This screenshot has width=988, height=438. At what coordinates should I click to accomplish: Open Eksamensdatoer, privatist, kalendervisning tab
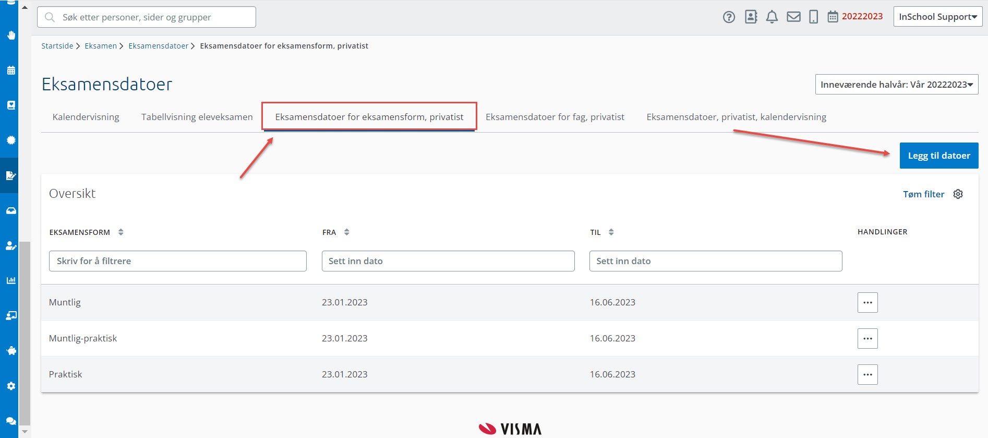click(736, 117)
